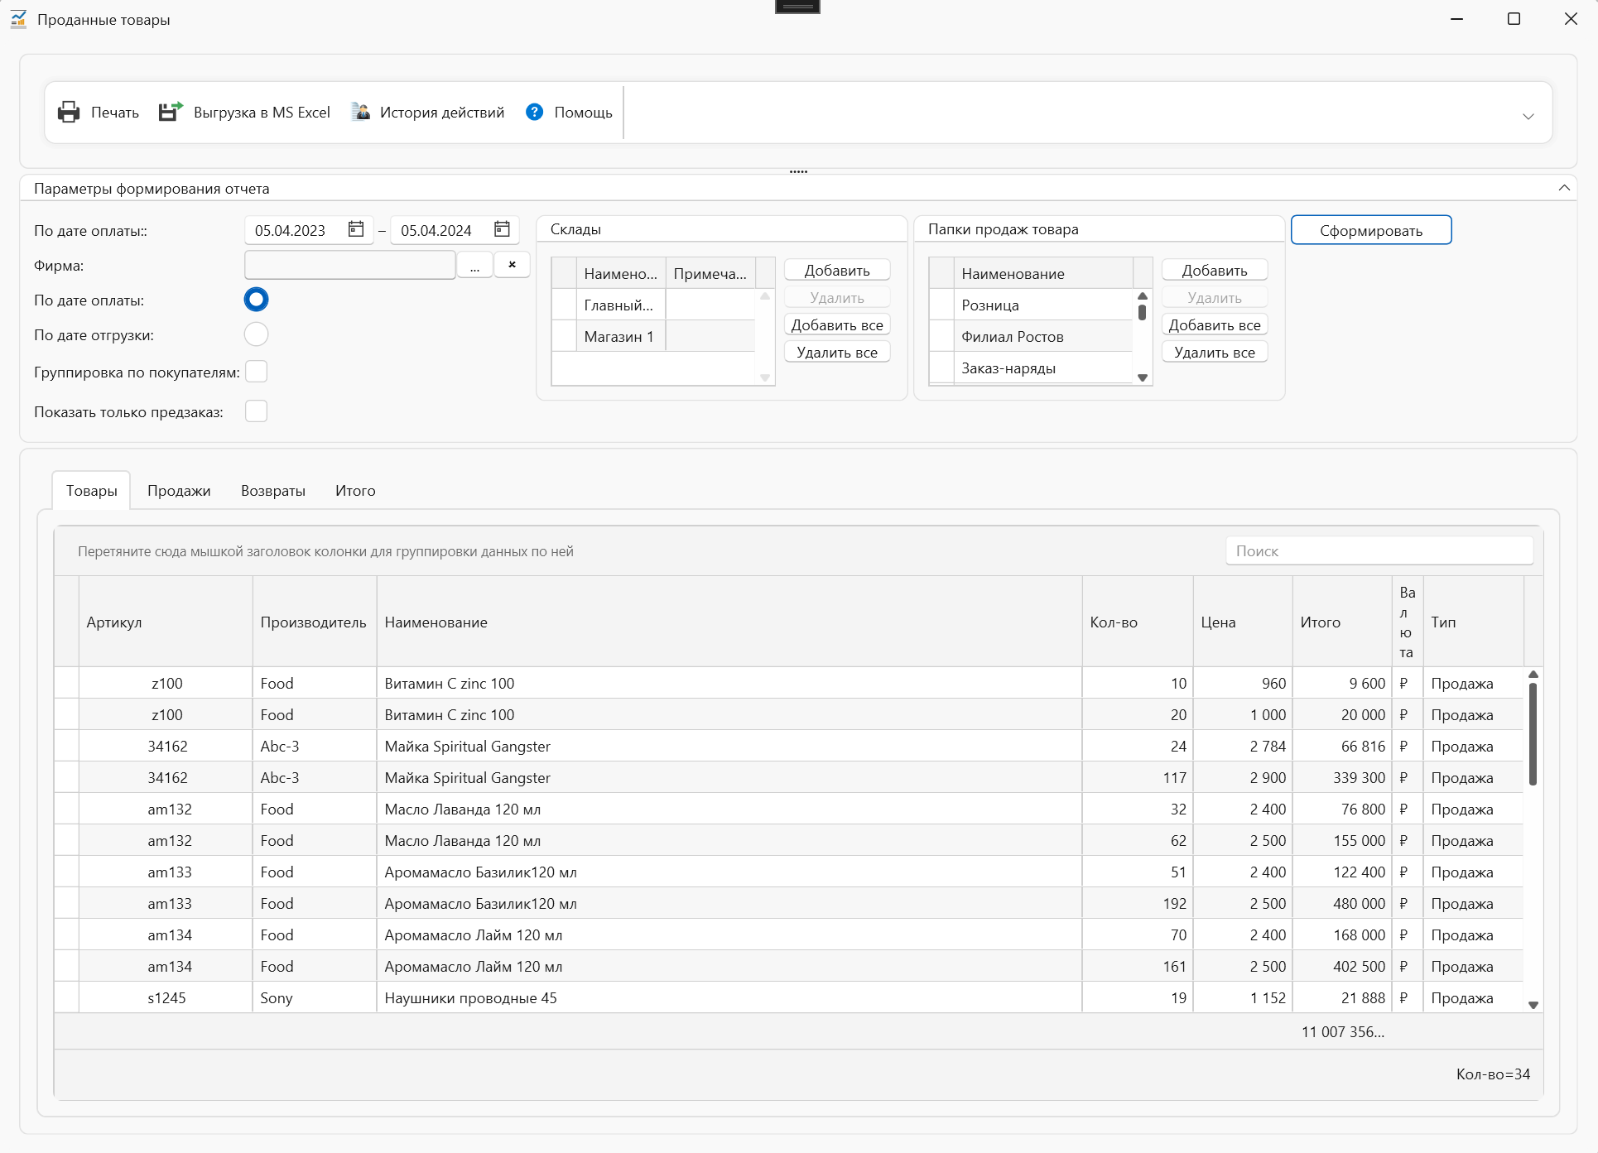Open the start date calendar icon
The height and width of the screenshot is (1153, 1598).
356,229
